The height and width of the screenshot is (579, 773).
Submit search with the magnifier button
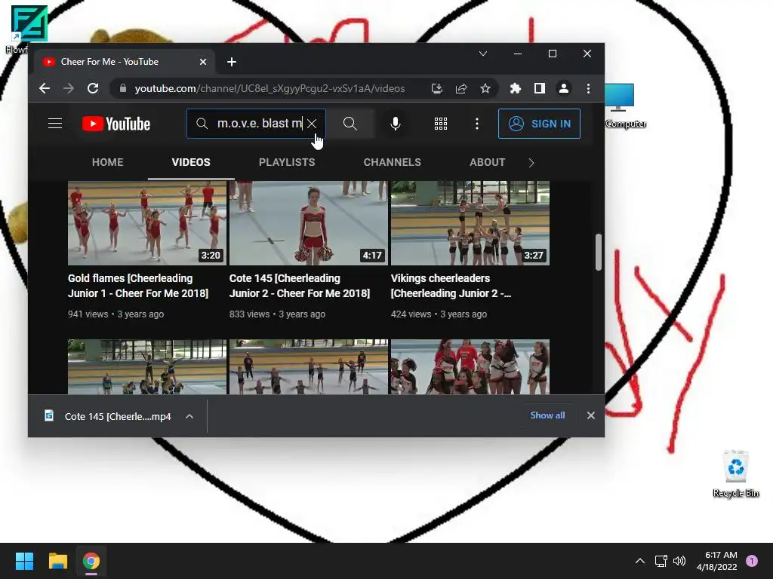[x=350, y=124]
